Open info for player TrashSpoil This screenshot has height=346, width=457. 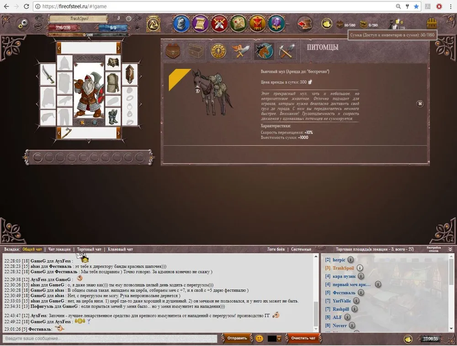click(x=360, y=267)
